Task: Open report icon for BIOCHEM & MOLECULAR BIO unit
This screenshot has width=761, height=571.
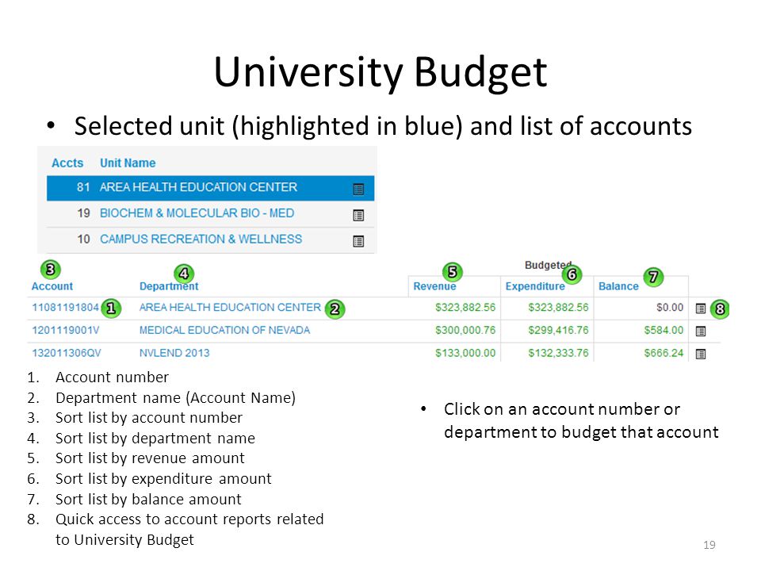Action: (x=358, y=215)
